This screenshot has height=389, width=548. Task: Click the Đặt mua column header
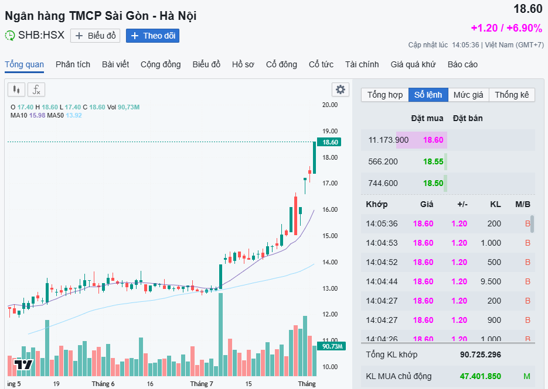(x=427, y=118)
